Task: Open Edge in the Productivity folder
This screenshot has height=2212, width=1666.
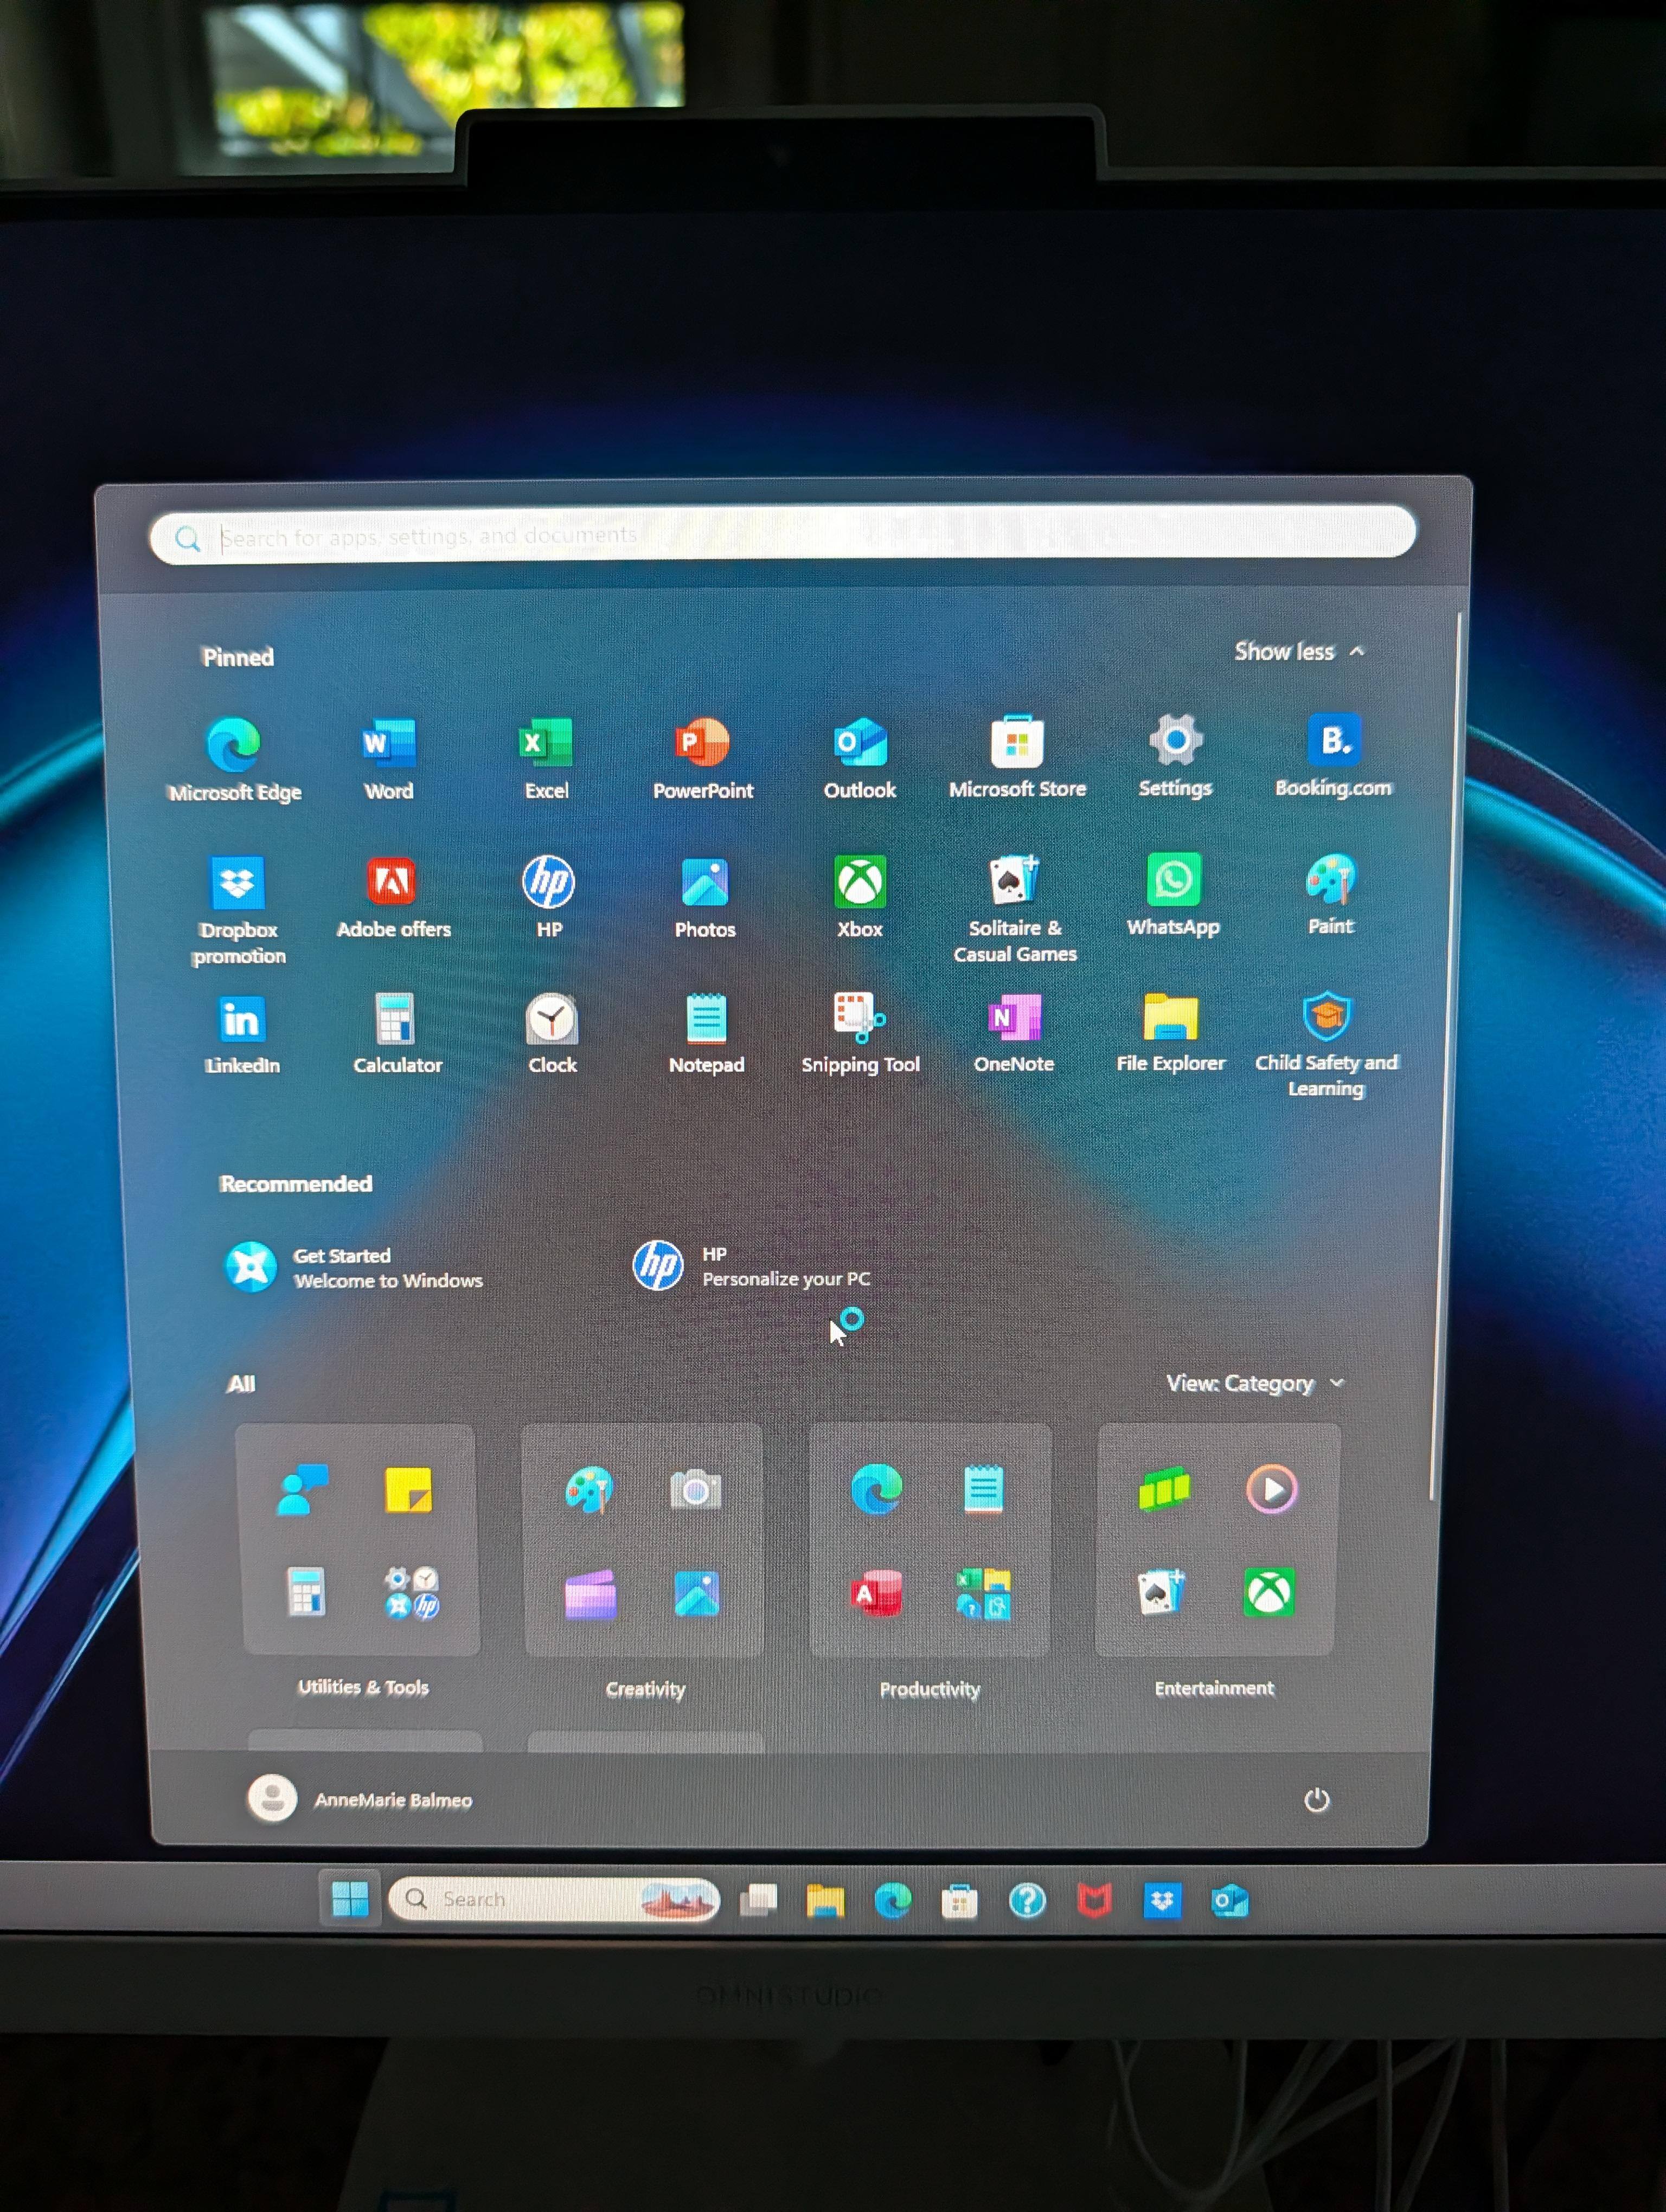Action: (876, 1489)
